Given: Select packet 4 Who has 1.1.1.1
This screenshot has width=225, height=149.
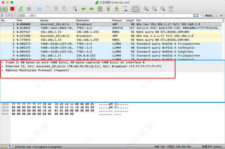Looking at the screenshot, I should click(x=111, y=36).
